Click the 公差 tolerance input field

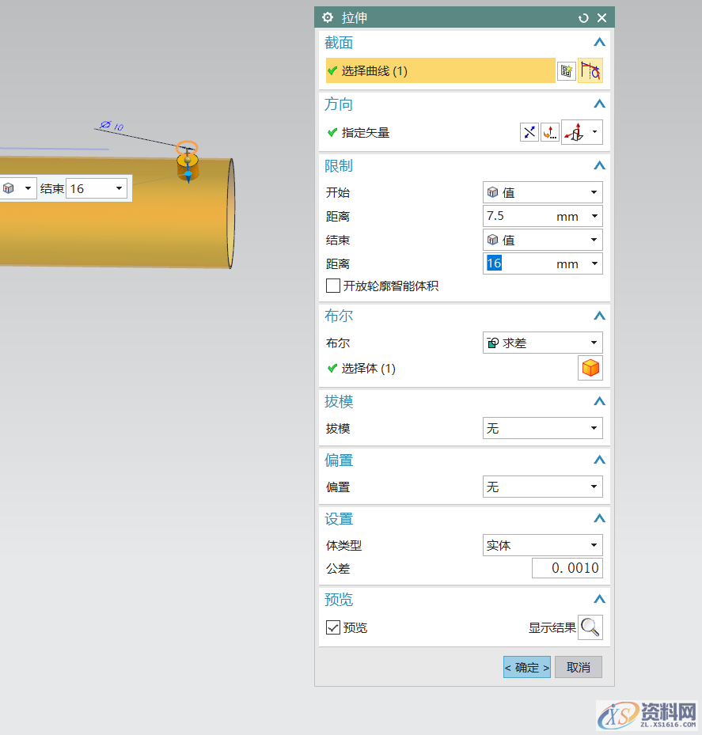567,568
